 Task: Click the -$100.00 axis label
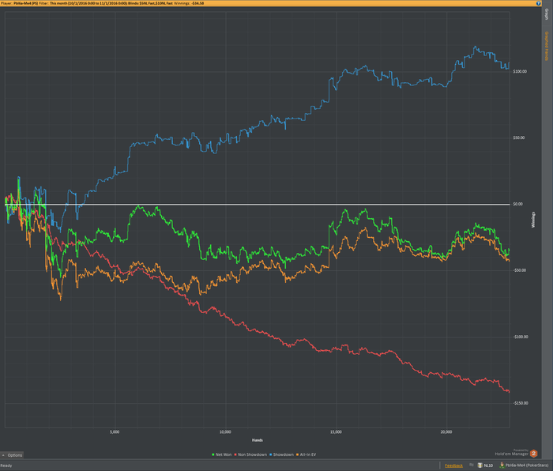pos(521,337)
